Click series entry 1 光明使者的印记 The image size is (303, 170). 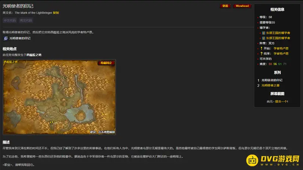tap(272, 80)
